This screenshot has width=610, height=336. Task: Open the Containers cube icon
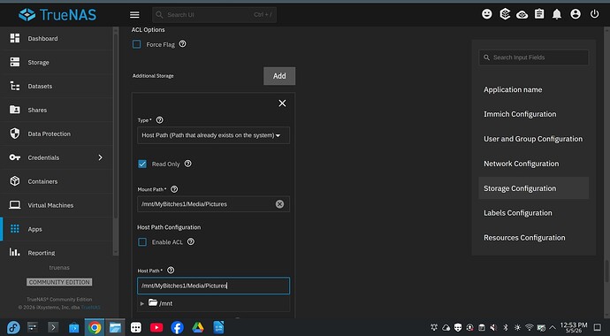pos(15,181)
